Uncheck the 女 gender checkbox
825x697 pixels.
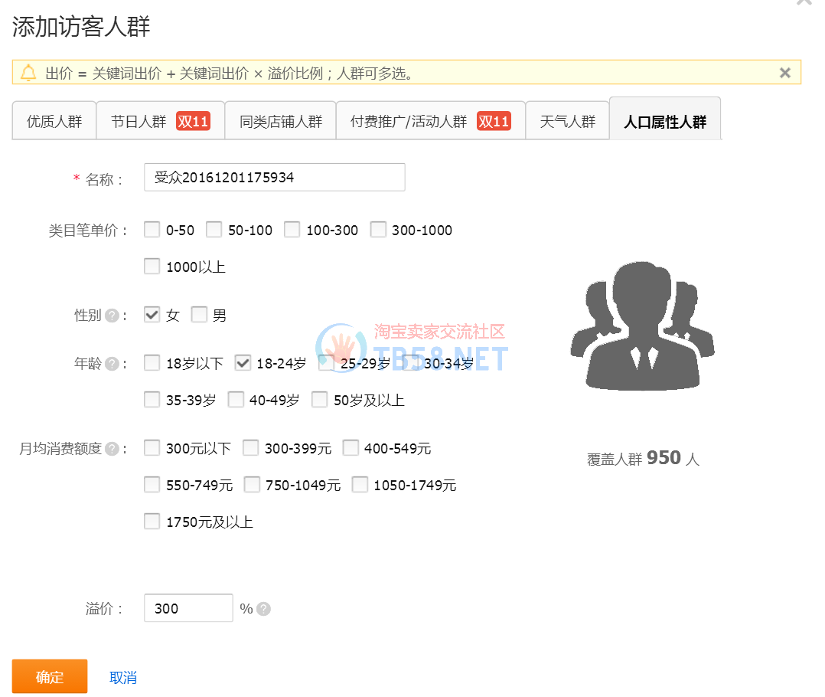(152, 315)
